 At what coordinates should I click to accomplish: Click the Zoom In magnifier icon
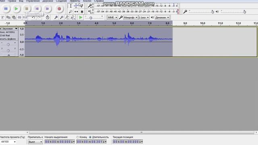tap(56, 17)
